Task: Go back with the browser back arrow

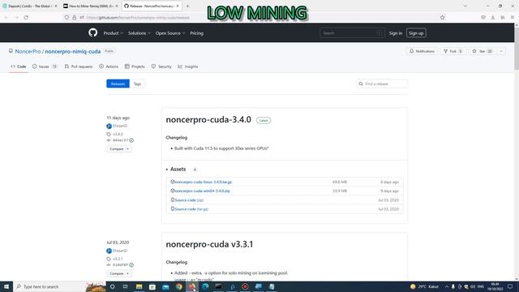Action: (6, 18)
